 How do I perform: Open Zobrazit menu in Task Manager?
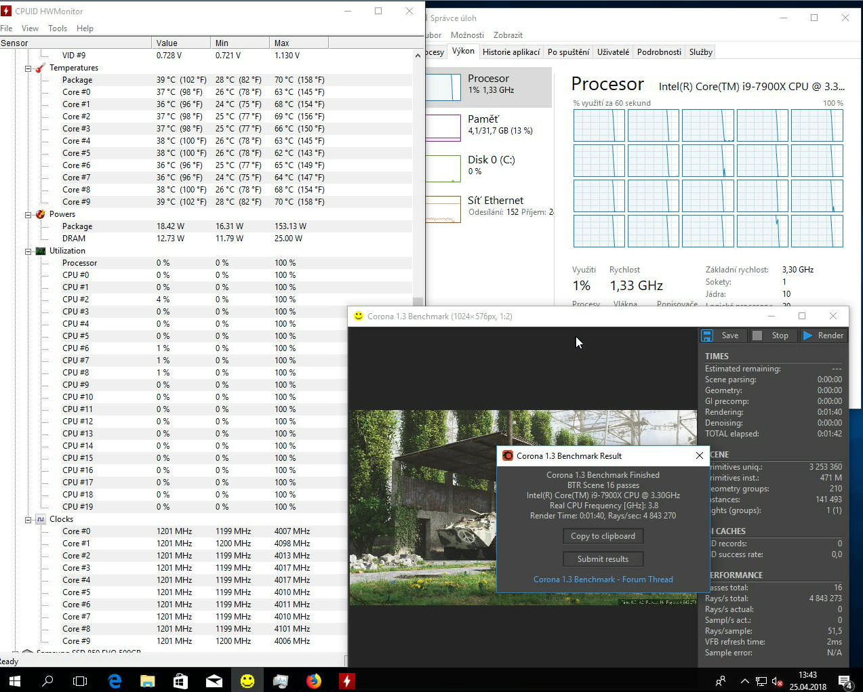(x=508, y=35)
